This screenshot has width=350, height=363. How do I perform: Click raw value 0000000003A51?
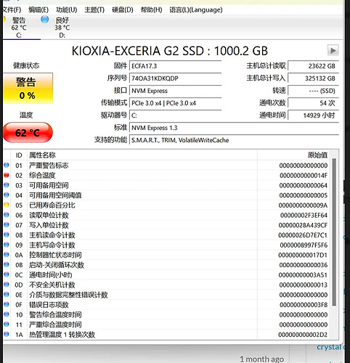click(303, 275)
